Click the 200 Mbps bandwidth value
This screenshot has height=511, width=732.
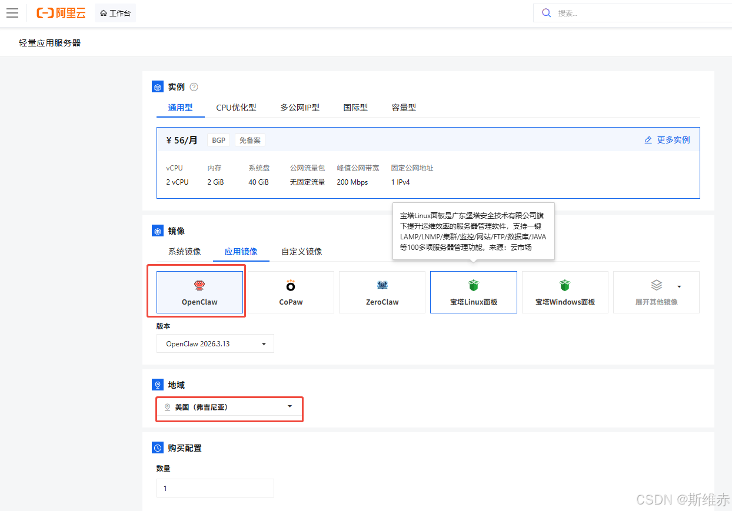tap(352, 182)
